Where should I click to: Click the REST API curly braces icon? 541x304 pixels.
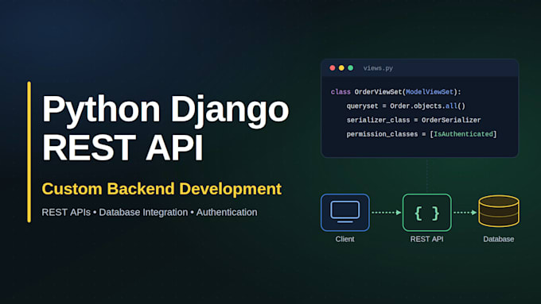(x=426, y=213)
